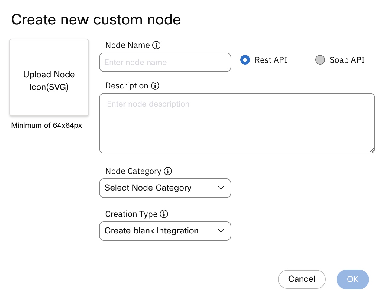Click into the node description text area
This screenshot has width=382, height=302.
[x=237, y=123]
